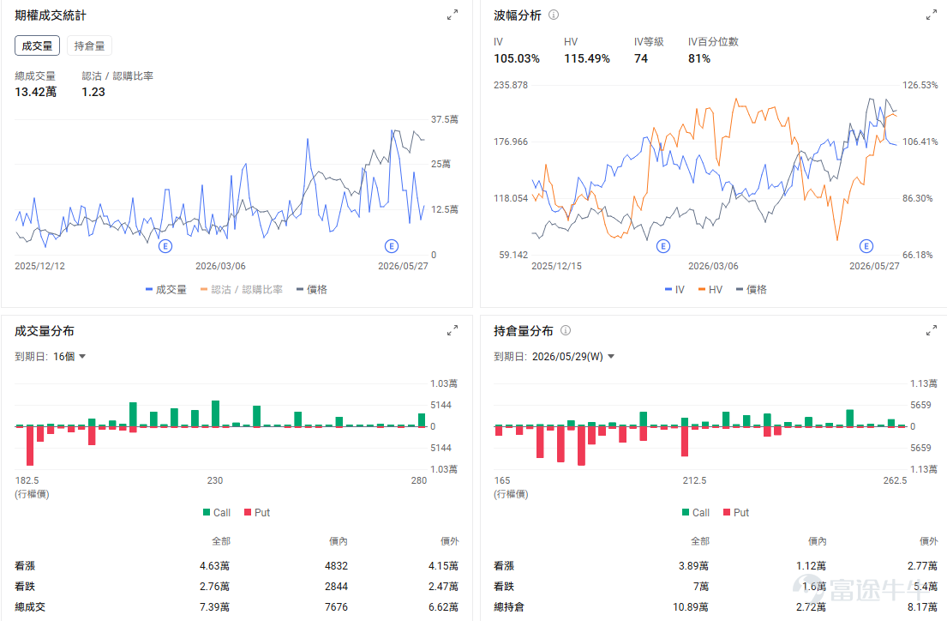Click first earnings E marker in volume chart
The height and width of the screenshot is (621, 947).
pyautogui.click(x=165, y=246)
